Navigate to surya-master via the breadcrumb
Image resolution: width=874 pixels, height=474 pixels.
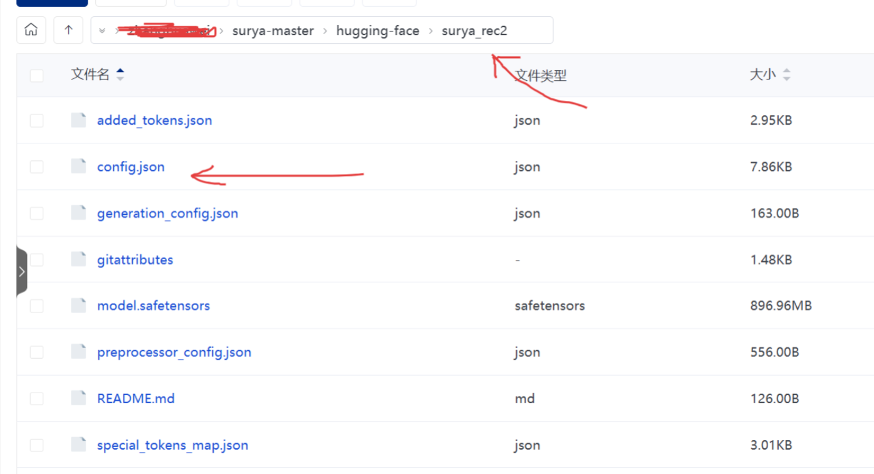click(x=273, y=30)
